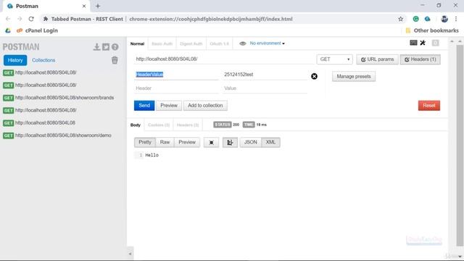Screen dimensions: 464x261
Task: Select the History sidebar tab
Action: (x=15, y=60)
